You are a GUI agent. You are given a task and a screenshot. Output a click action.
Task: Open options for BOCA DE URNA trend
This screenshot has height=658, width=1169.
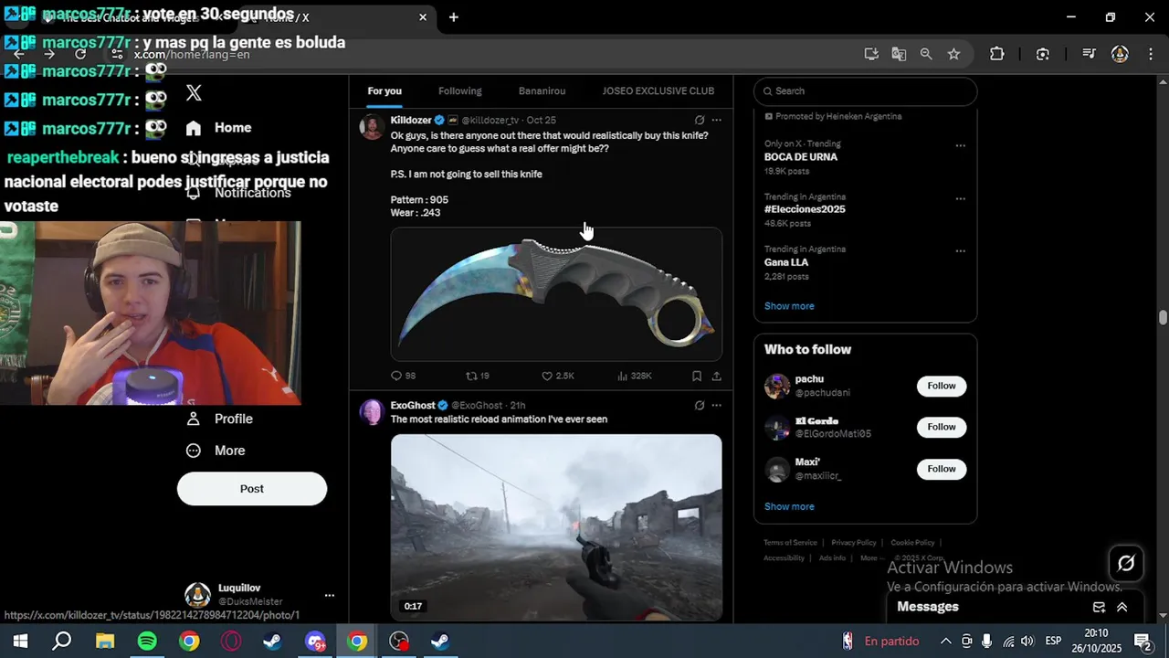click(960, 145)
